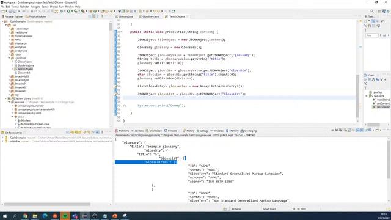
Task: Click the New Java Package toolbar icon
Action: point(91,11)
